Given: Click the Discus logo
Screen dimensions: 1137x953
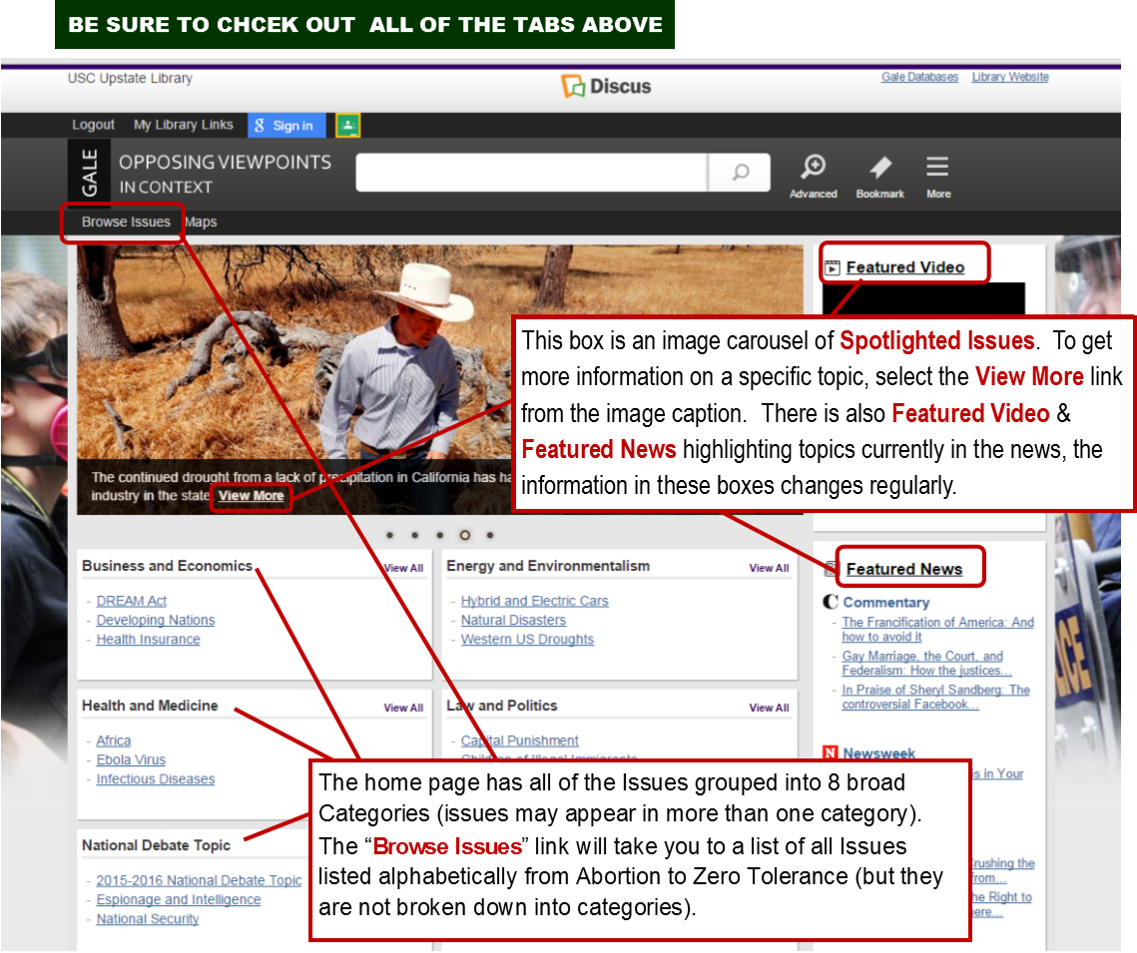Looking at the screenshot, I should tap(606, 86).
